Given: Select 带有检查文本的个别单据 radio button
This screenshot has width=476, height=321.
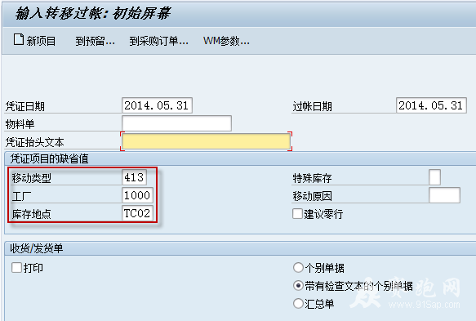Looking at the screenshot, I should click(298, 285).
